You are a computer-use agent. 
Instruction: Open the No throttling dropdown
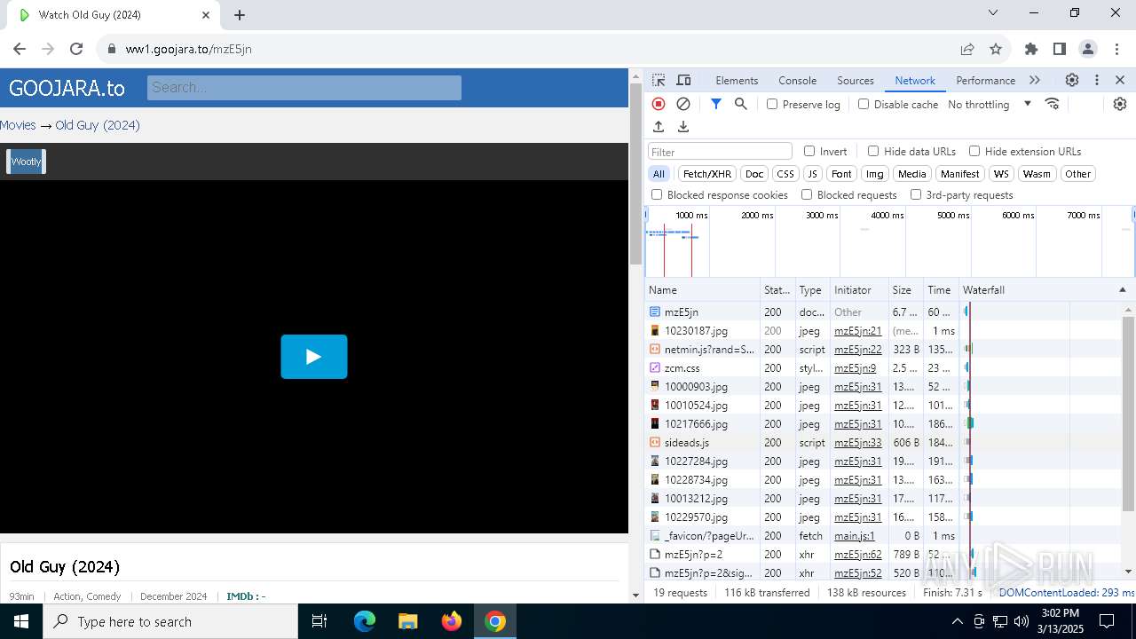point(990,104)
